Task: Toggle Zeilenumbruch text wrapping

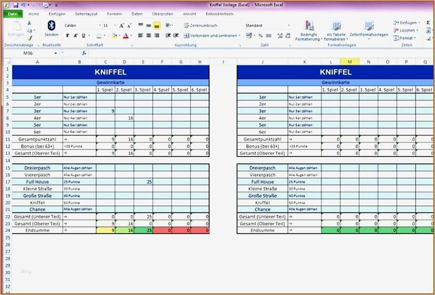Action: 200,26
